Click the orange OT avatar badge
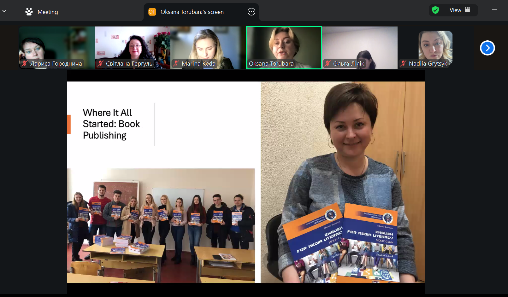This screenshot has height=297, width=508. click(152, 12)
